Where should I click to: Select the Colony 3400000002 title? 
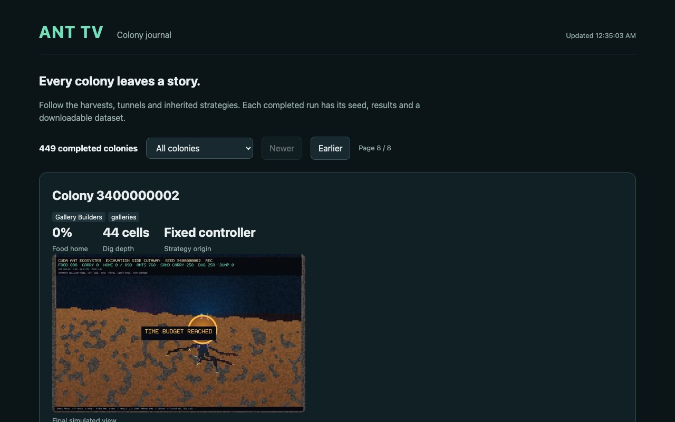pos(115,195)
